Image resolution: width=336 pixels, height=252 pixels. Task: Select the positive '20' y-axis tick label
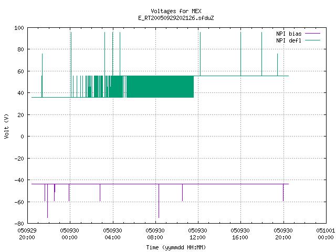21,115
